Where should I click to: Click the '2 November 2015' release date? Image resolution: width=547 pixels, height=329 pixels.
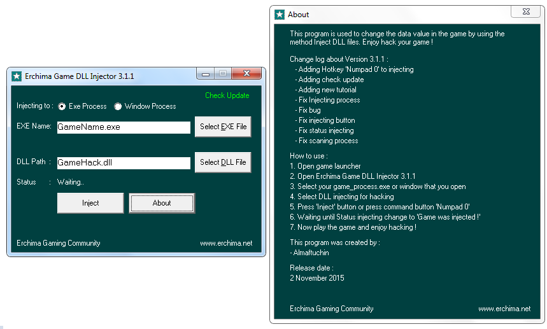[x=316, y=278]
